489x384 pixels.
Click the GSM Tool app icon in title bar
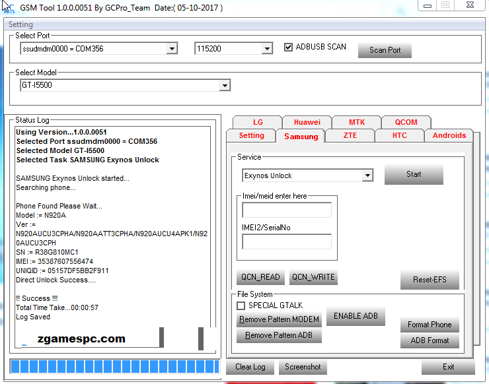tap(8, 7)
